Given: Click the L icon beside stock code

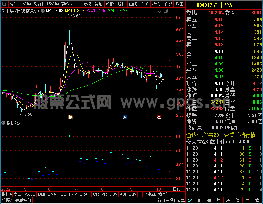Looking at the screenshot, I should (x=189, y=5).
